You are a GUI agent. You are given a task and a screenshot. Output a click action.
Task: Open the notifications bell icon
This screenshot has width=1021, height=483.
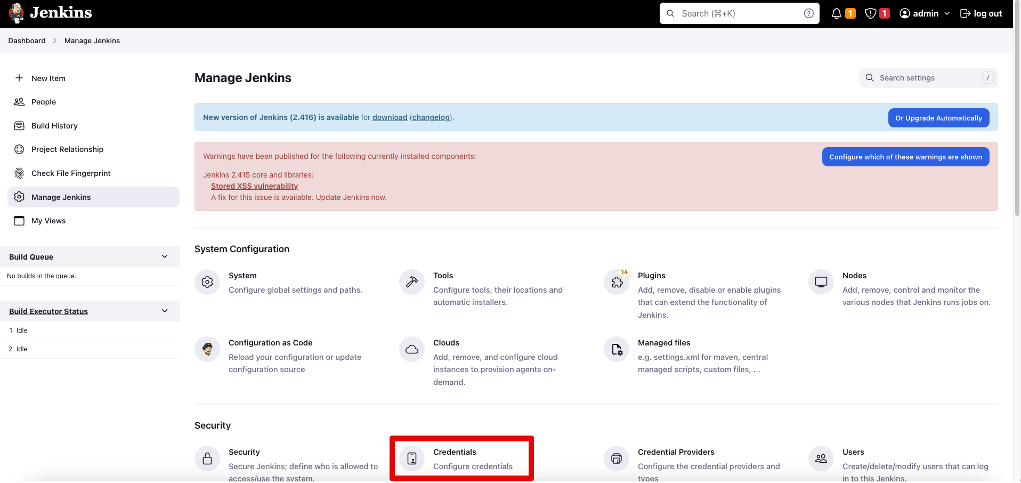point(837,13)
